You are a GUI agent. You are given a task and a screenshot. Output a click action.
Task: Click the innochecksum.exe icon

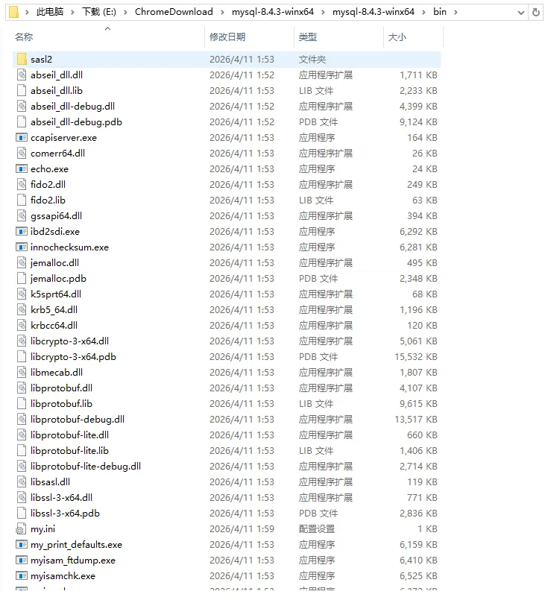pos(22,247)
